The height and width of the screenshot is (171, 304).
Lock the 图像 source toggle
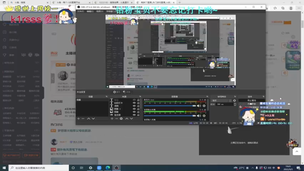pos(138,112)
